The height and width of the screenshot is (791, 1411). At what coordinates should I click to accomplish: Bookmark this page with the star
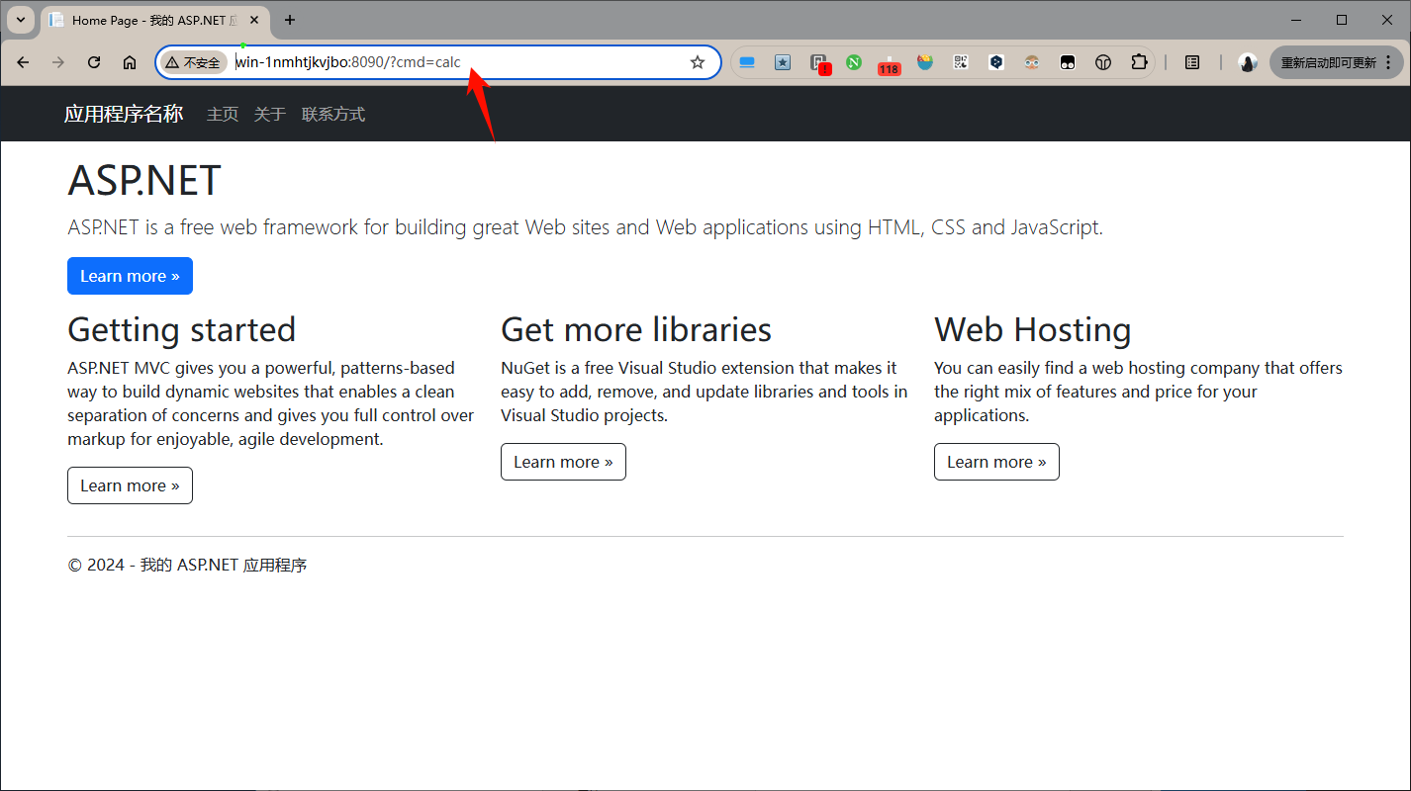698,62
